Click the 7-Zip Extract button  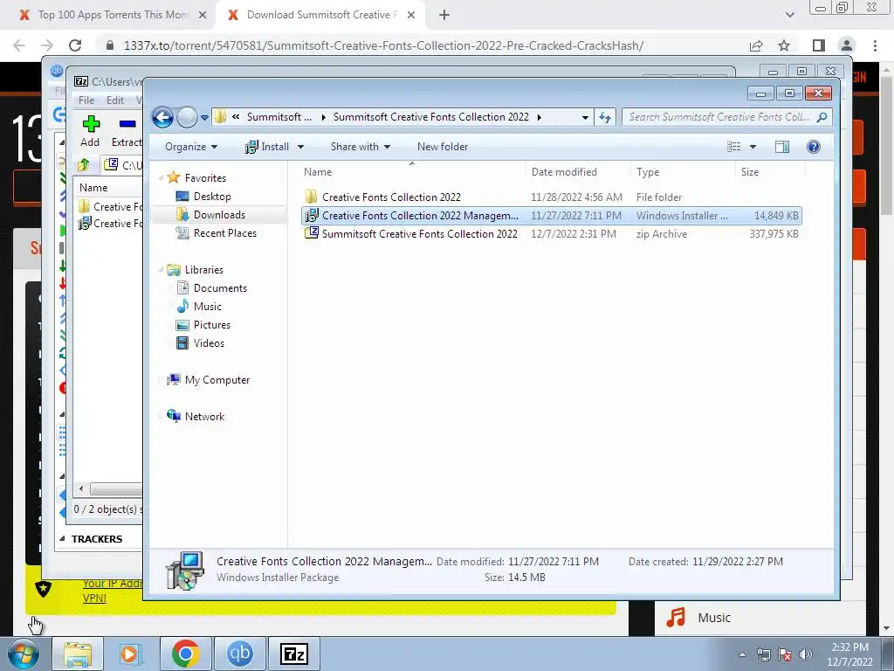[127, 131]
